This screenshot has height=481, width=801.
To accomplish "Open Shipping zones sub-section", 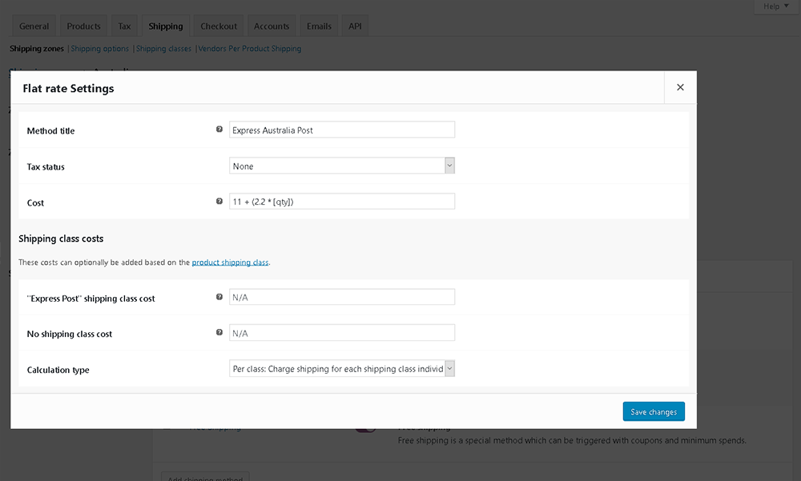I will click(37, 49).
